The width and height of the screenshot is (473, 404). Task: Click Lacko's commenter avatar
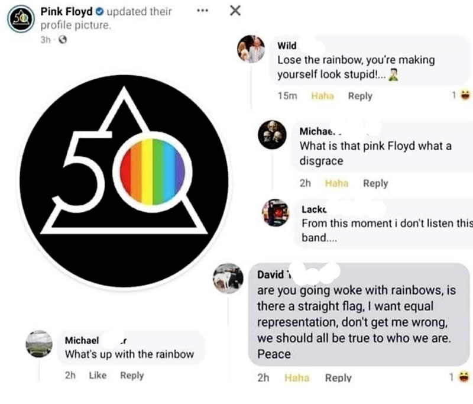pos(275,213)
